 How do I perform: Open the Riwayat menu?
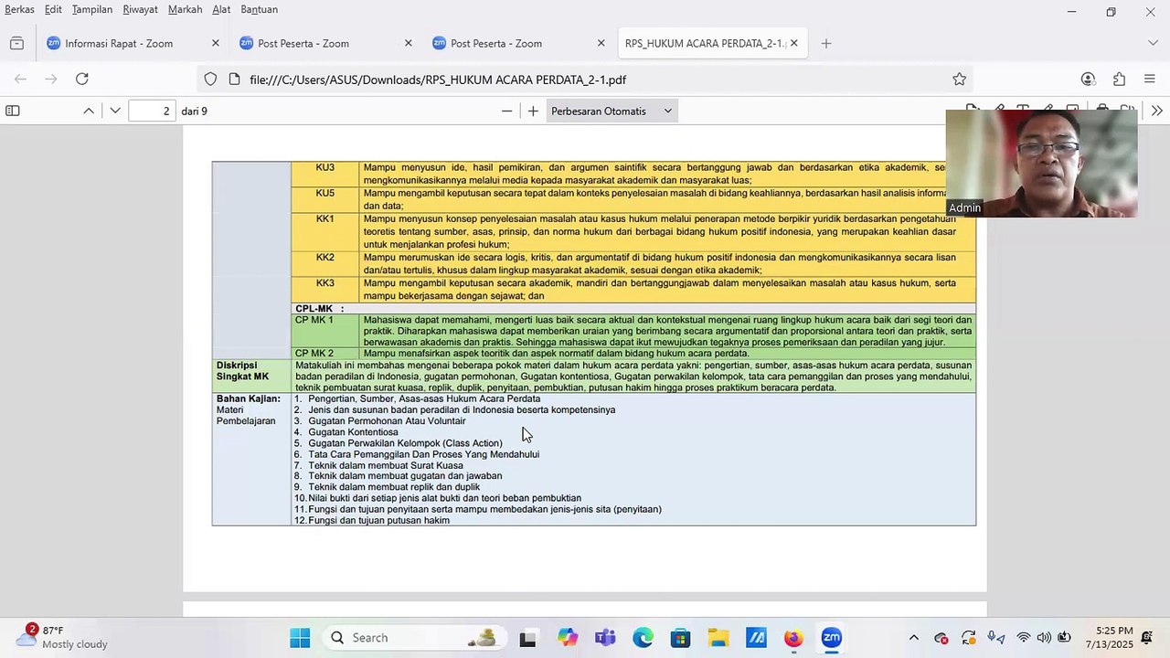[x=140, y=9]
